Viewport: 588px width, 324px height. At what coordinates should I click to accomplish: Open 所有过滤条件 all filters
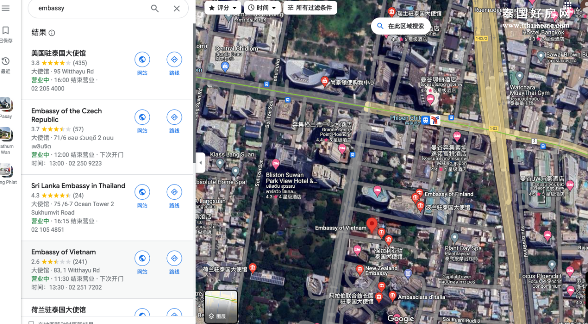click(310, 8)
